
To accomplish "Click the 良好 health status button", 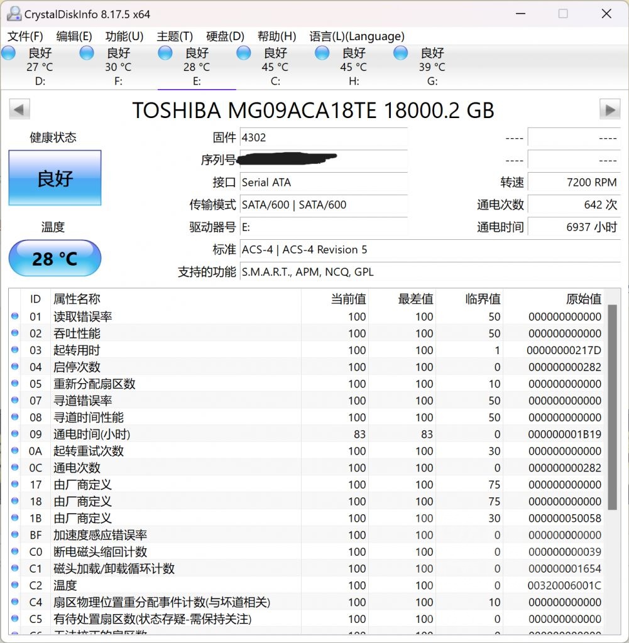I will coord(54,176).
